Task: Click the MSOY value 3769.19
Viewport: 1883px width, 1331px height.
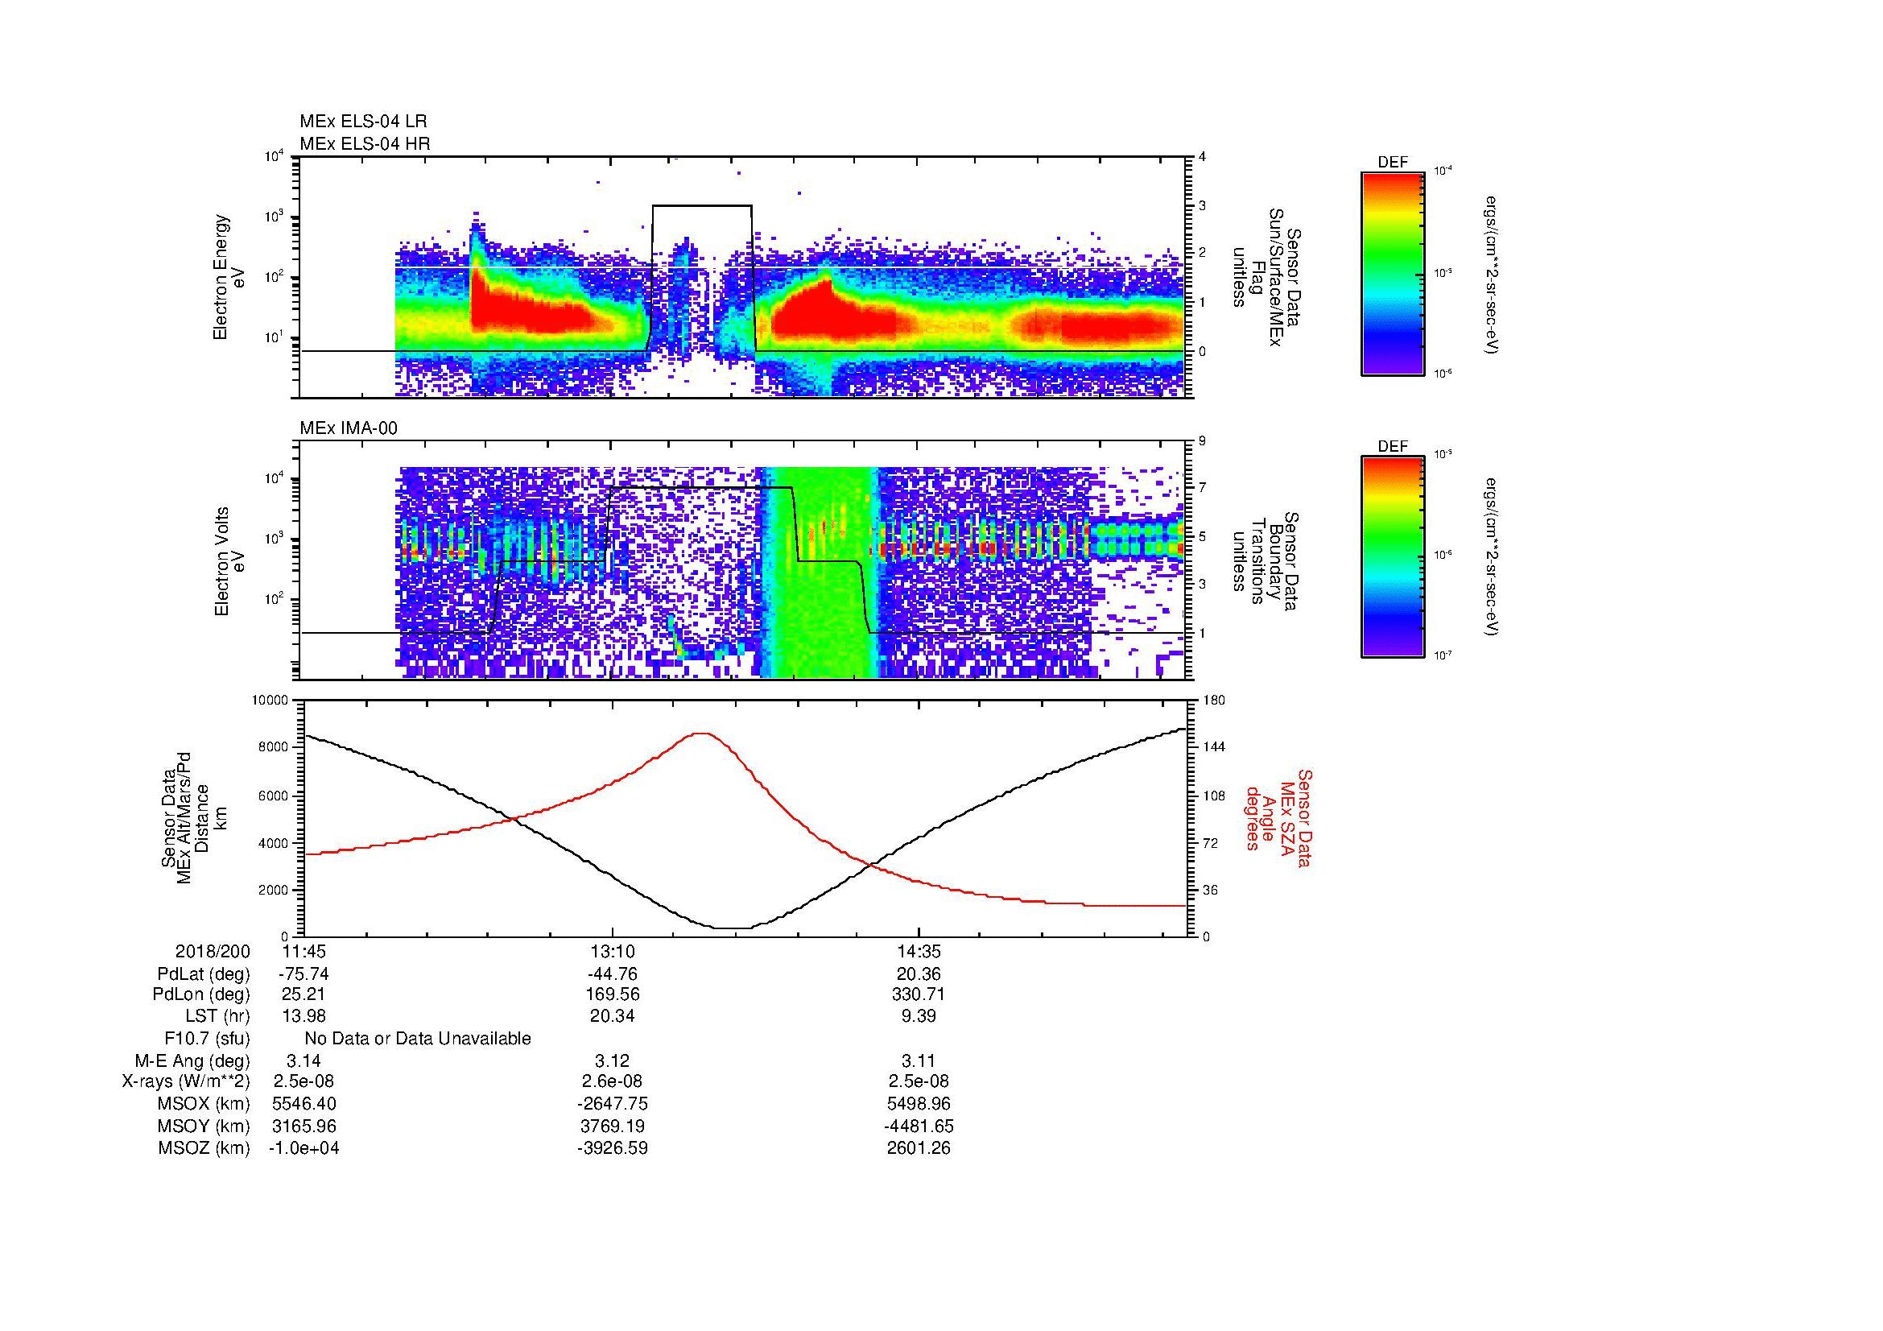Action: pos(612,1126)
